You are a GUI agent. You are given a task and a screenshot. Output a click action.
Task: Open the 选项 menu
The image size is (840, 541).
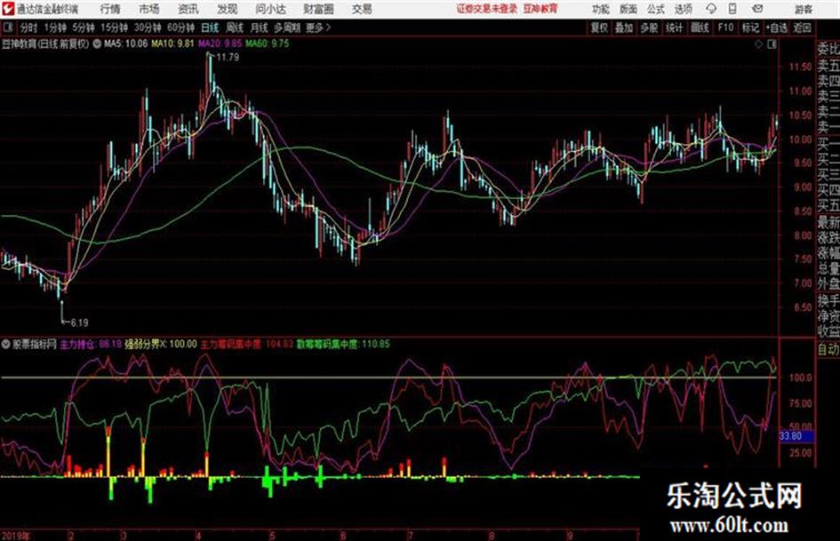coord(684,9)
